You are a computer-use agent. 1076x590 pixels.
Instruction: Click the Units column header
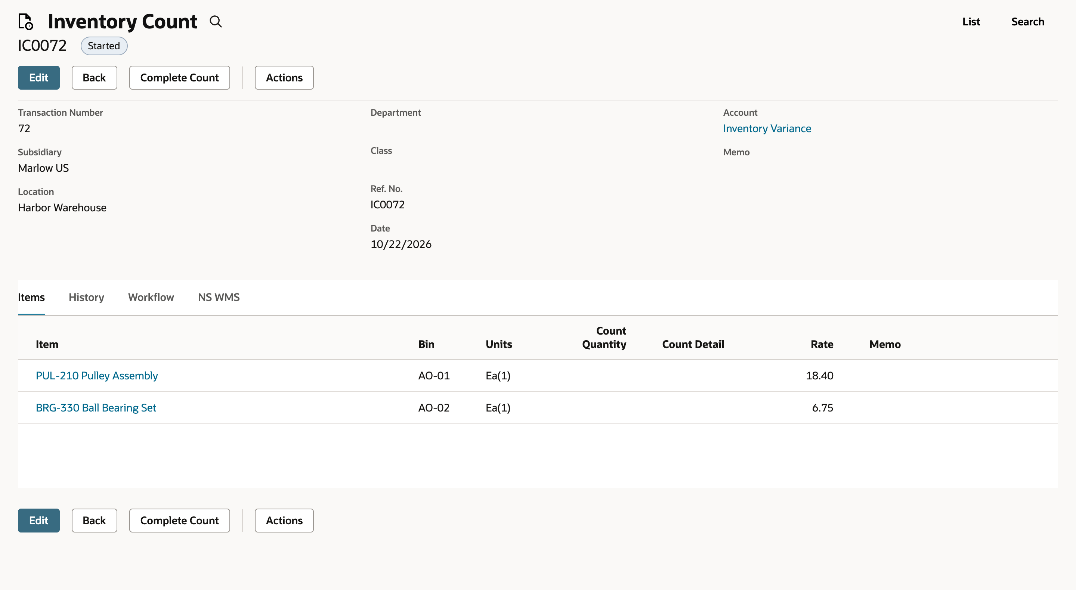pyautogui.click(x=499, y=345)
